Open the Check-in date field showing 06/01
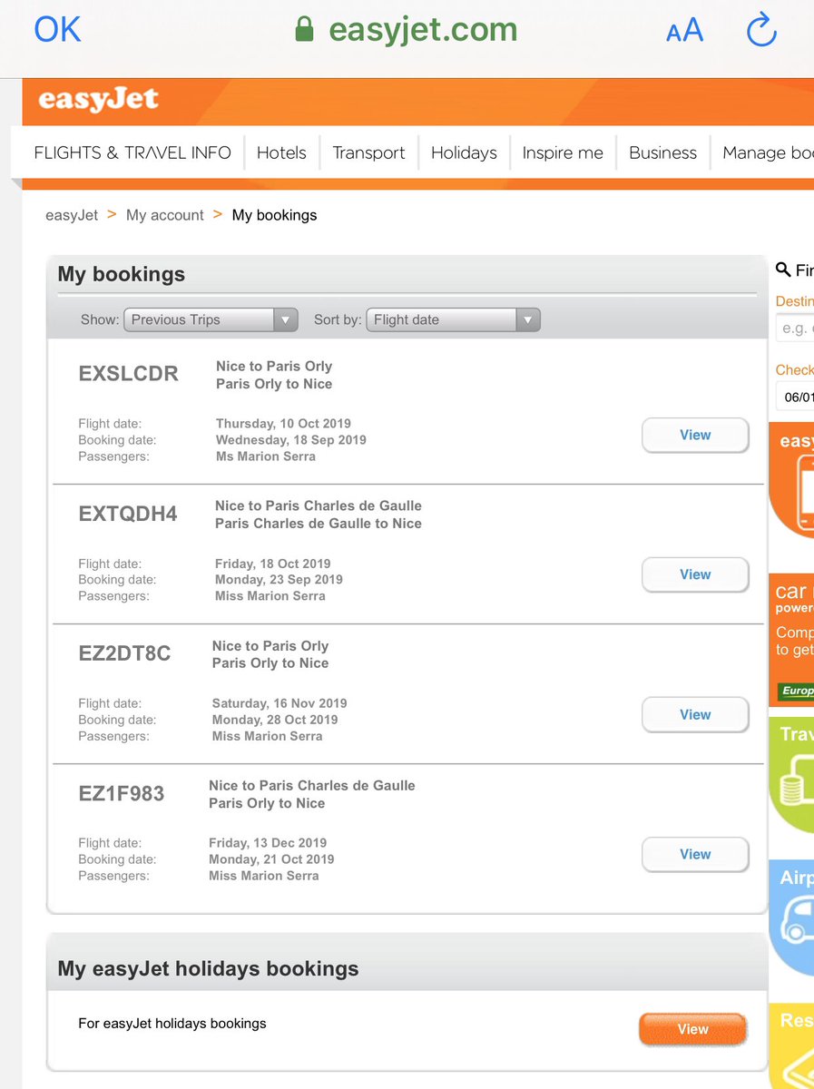This screenshot has height=1089, width=814. coord(795,397)
